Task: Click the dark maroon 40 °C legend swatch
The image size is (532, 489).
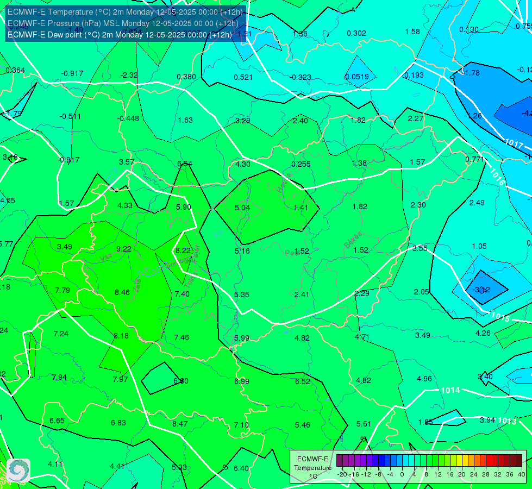Action: (x=519, y=461)
